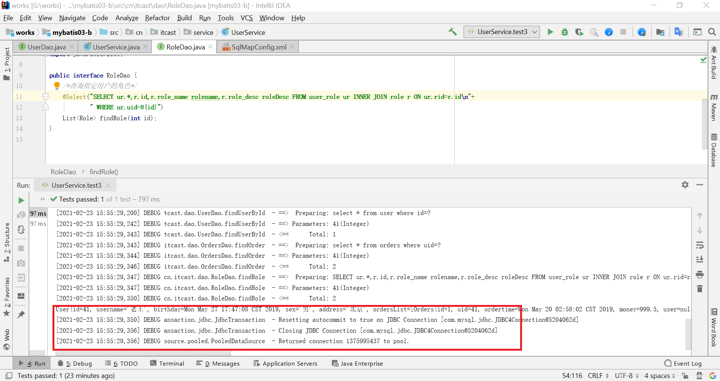Print console output with the printer icon

(x=700, y=274)
